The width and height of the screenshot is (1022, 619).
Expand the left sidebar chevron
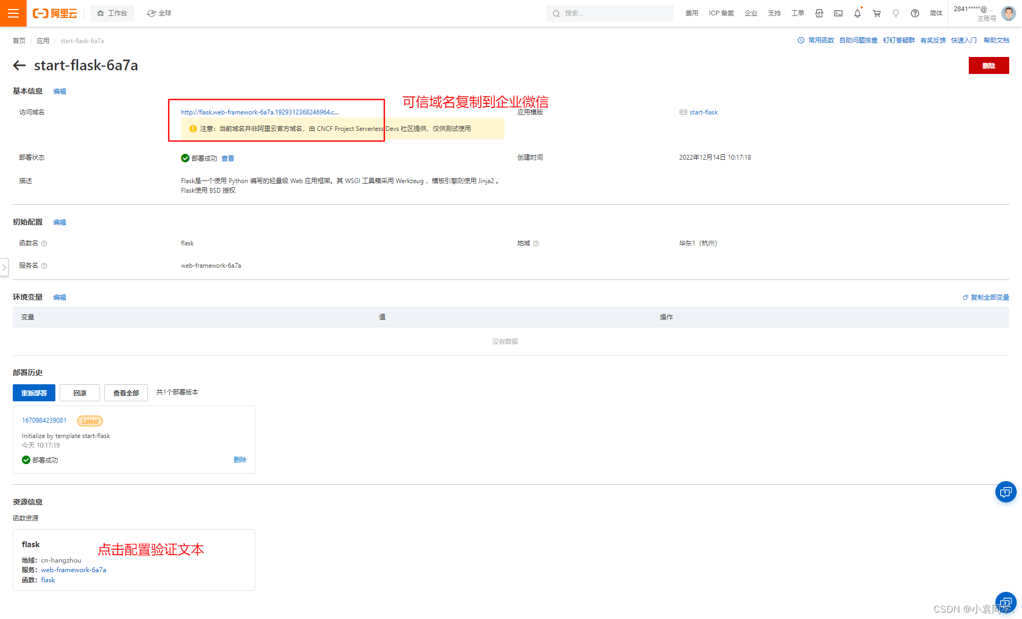tap(4, 267)
